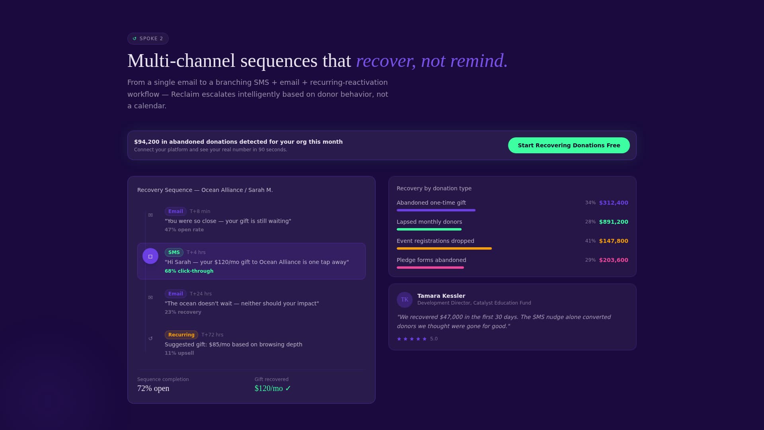Click the 41% recovery percentage

tap(591, 241)
